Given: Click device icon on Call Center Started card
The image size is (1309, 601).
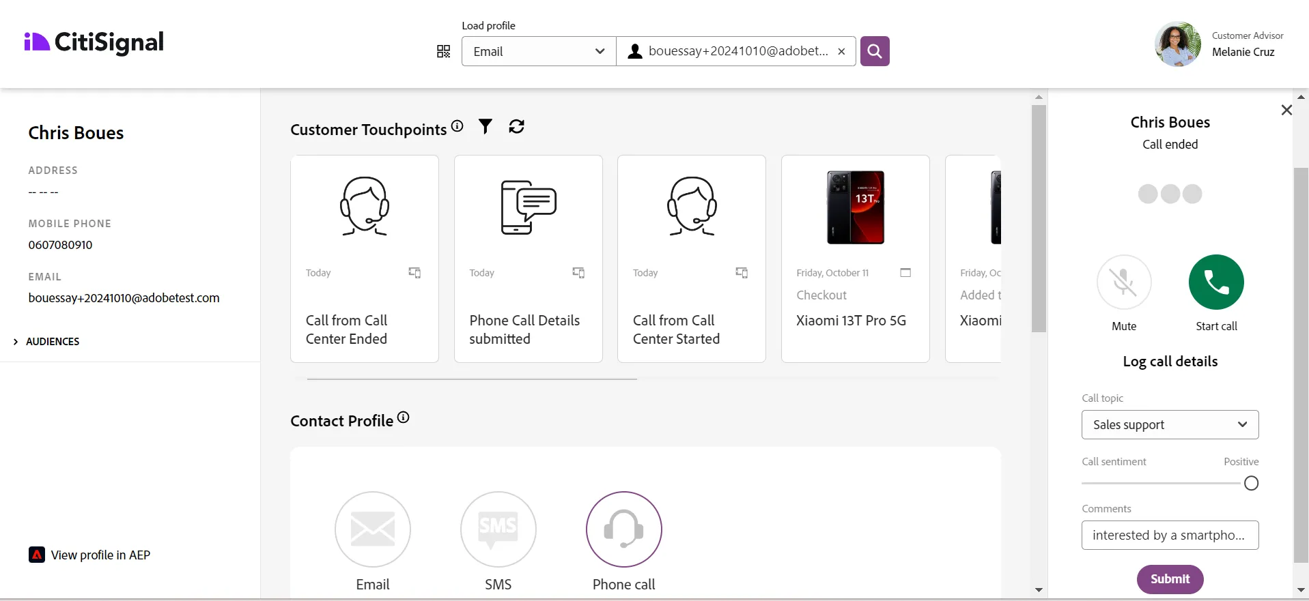Looking at the screenshot, I should pyautogui.click(x=742, y=273).
